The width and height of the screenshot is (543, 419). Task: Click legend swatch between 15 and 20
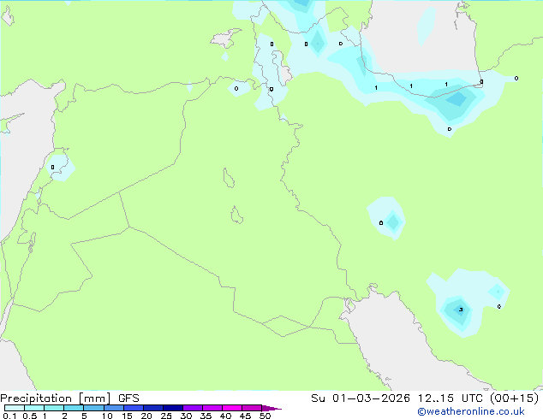tap(134, 408)
